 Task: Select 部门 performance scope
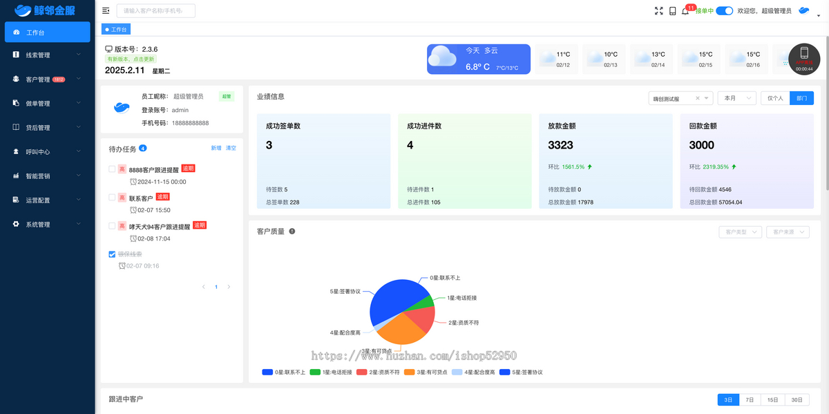(x=801, y=98)
